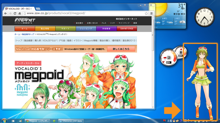Select the ショッピング navigation tab
This screenshot has width=220, height=123.
point(86,29)
